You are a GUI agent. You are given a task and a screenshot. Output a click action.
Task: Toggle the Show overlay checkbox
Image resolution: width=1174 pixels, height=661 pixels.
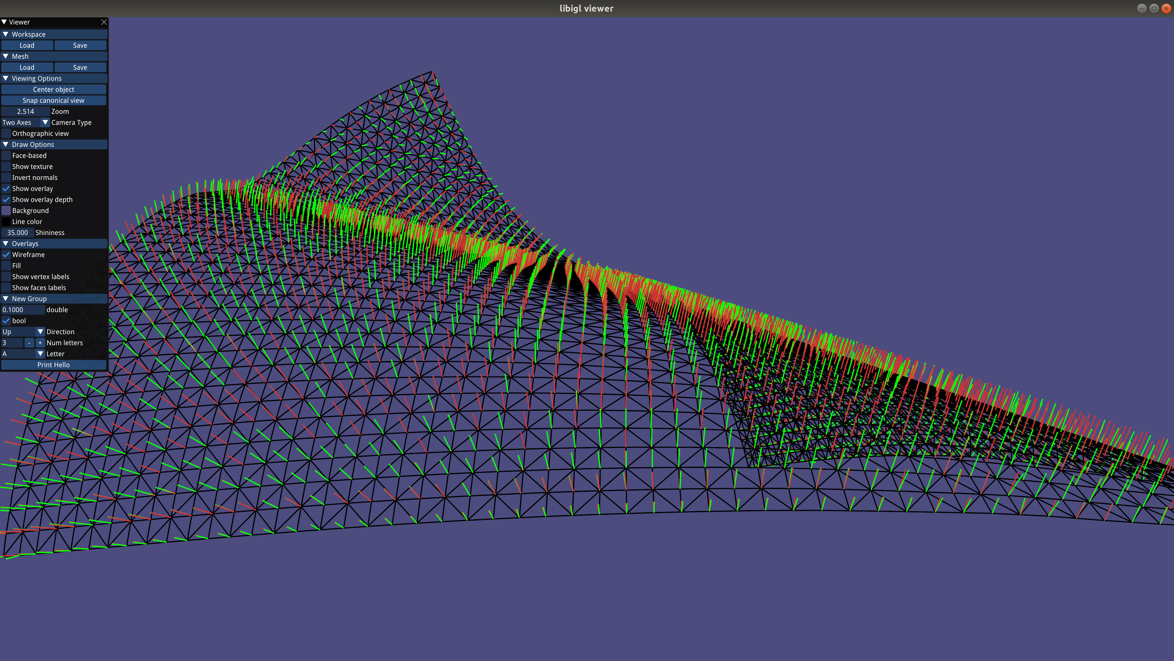[6, 188]
